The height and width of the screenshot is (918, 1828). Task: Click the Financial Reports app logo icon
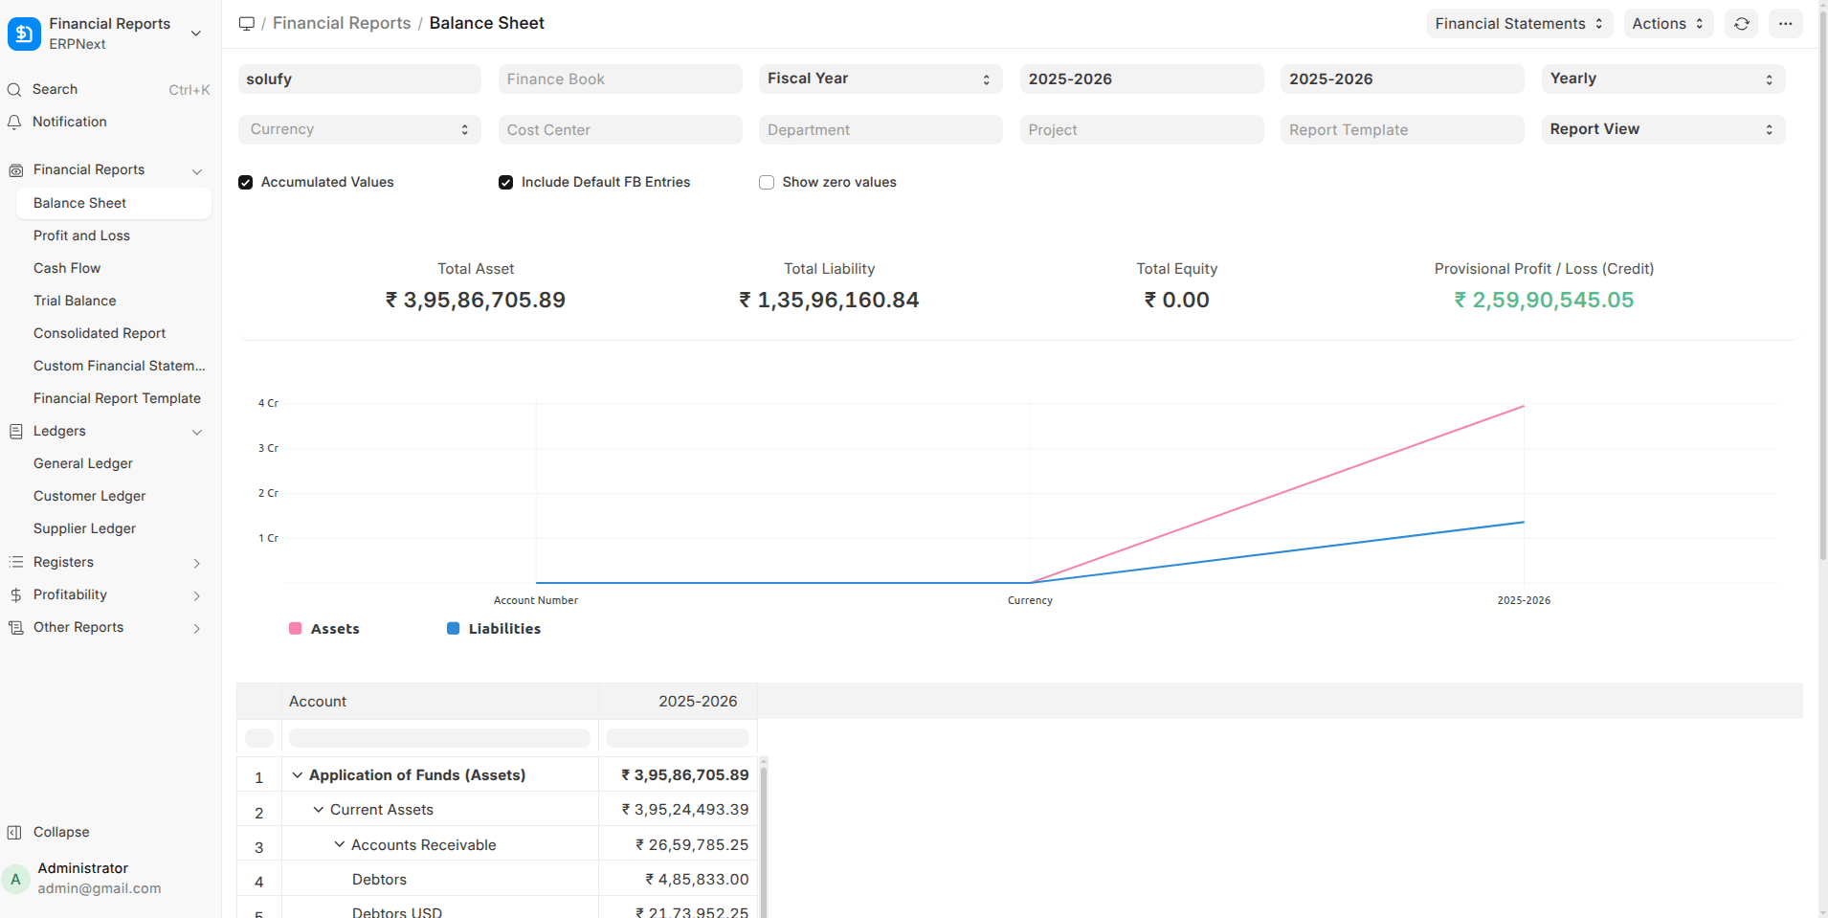pos(24,34)
